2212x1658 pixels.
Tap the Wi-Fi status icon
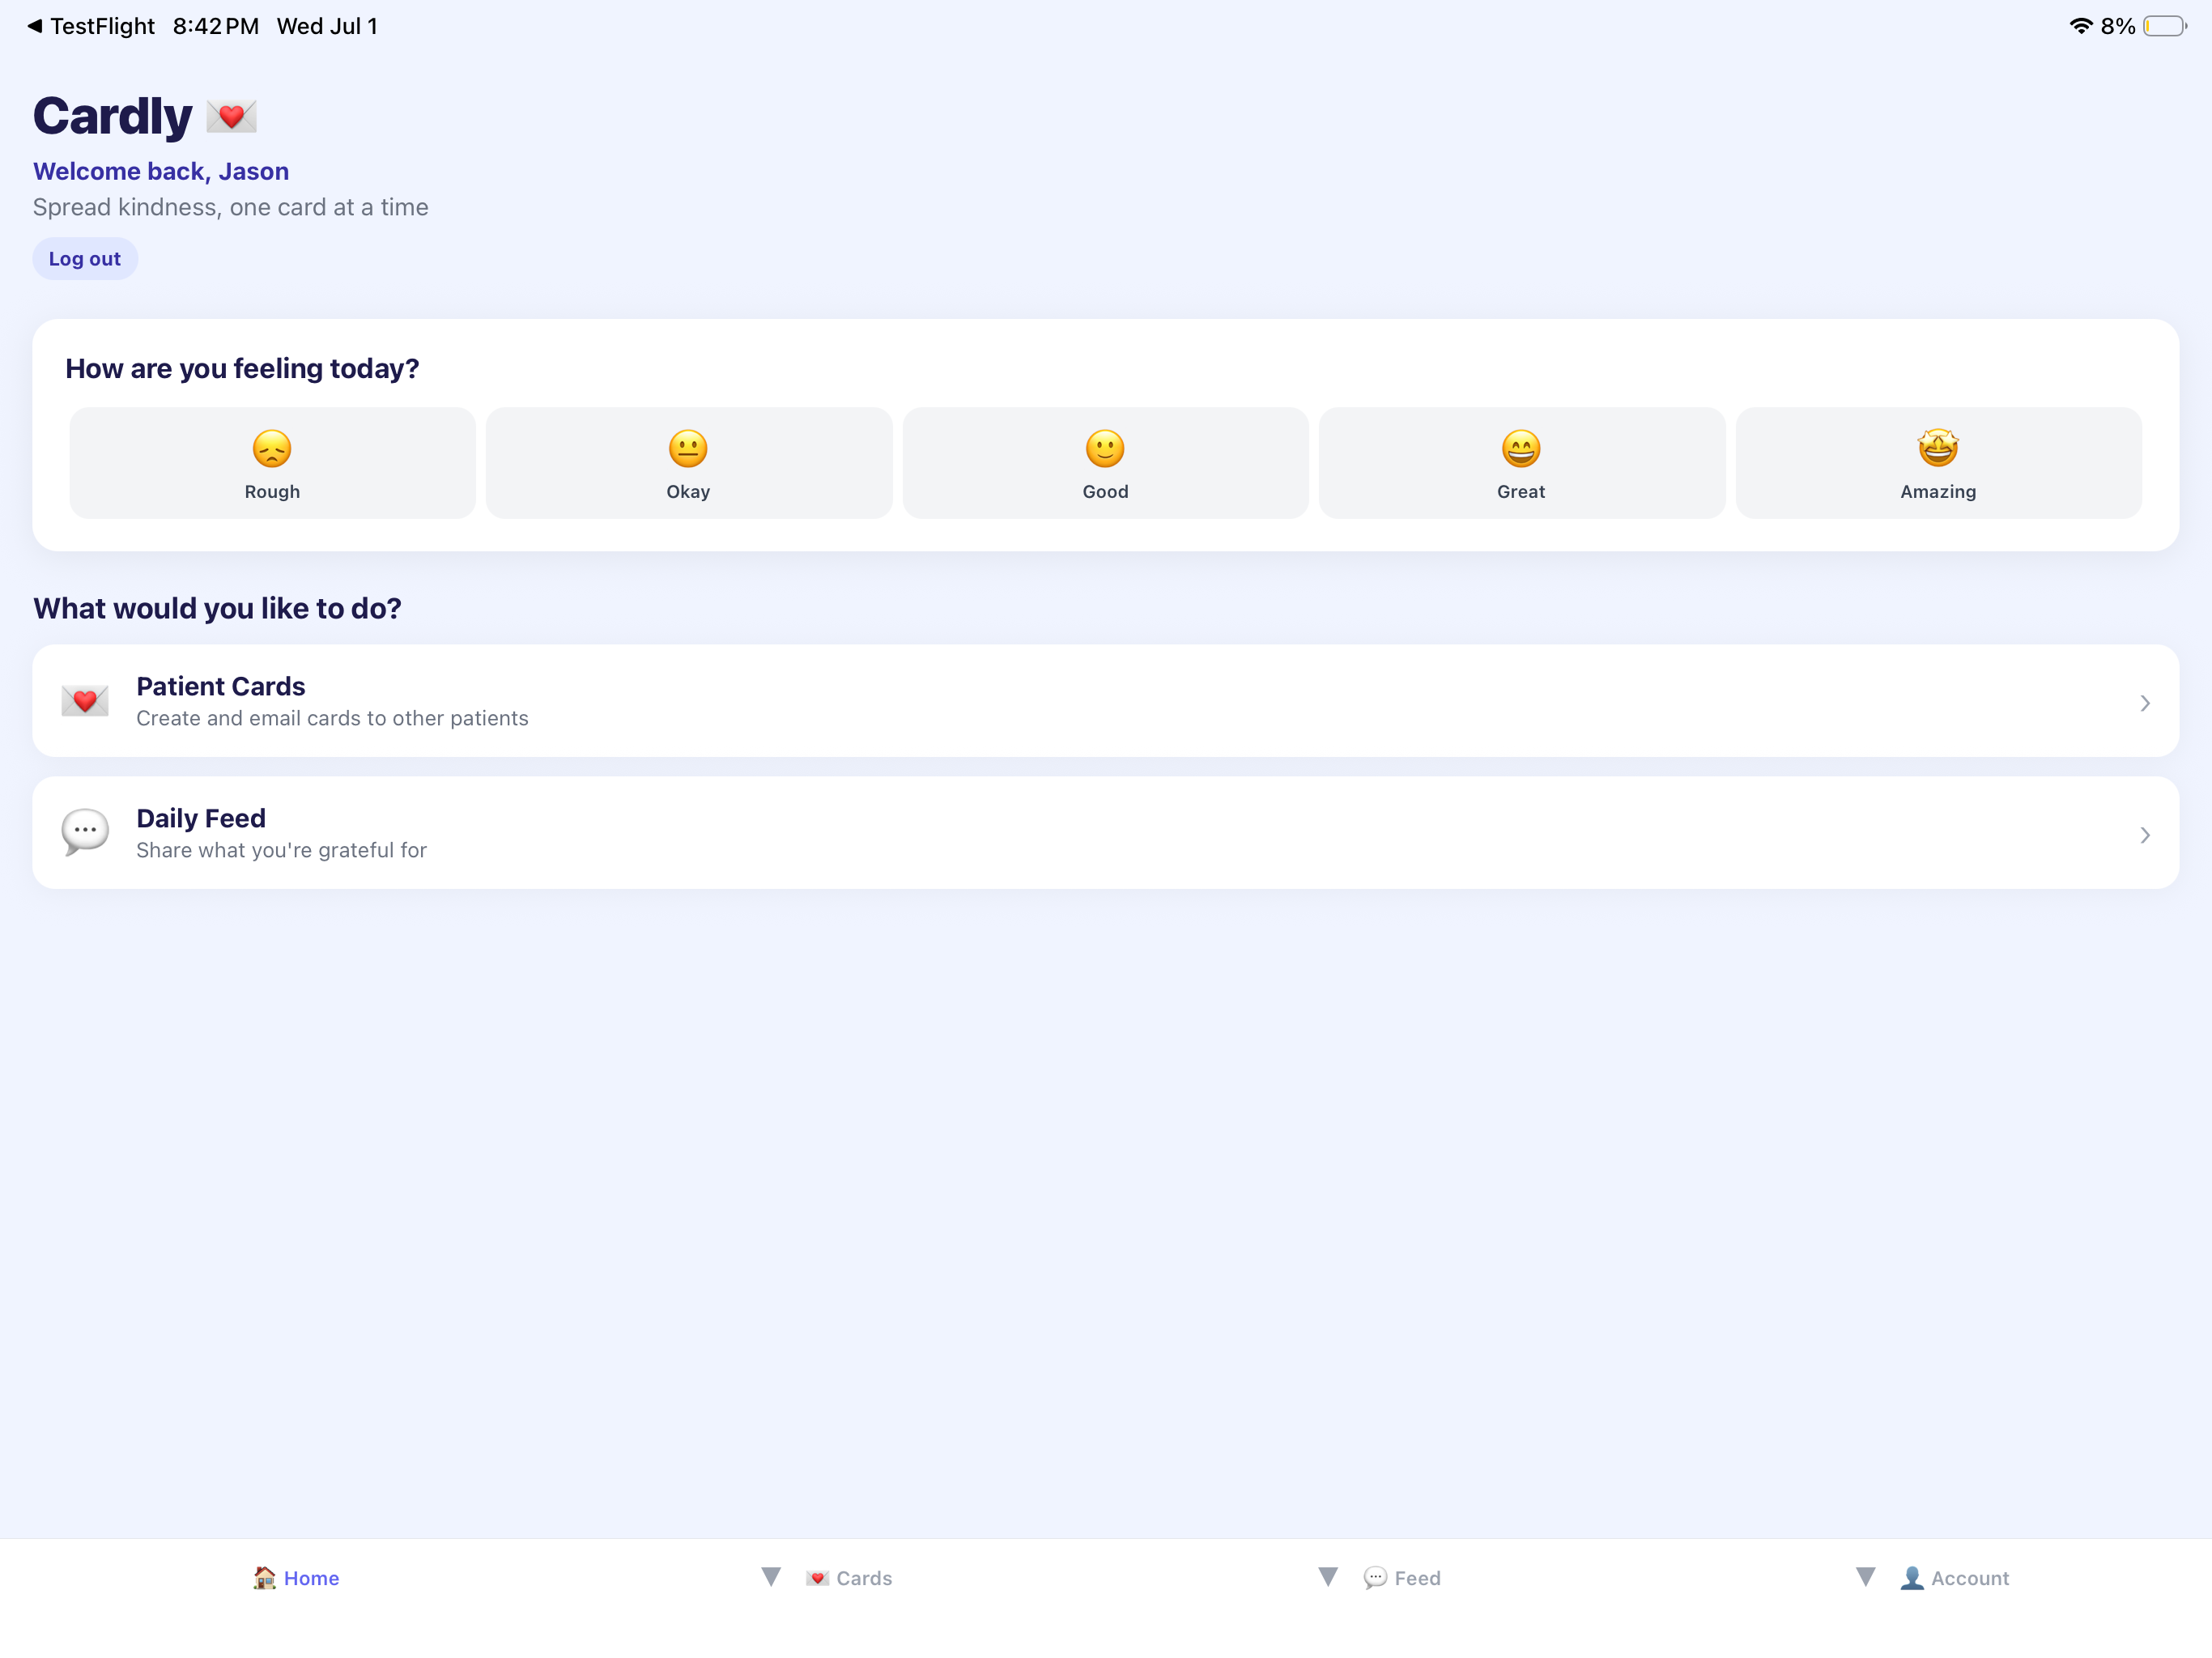tap(2081, 26)
